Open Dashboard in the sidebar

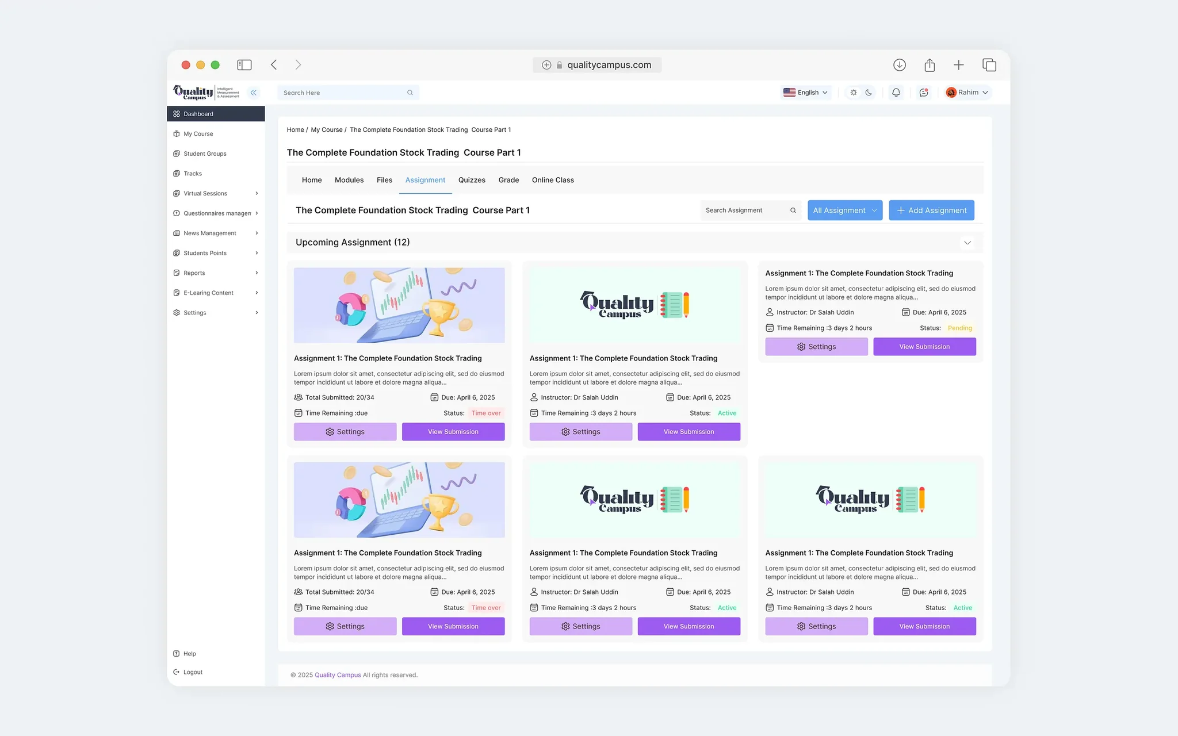click(216, 114)
